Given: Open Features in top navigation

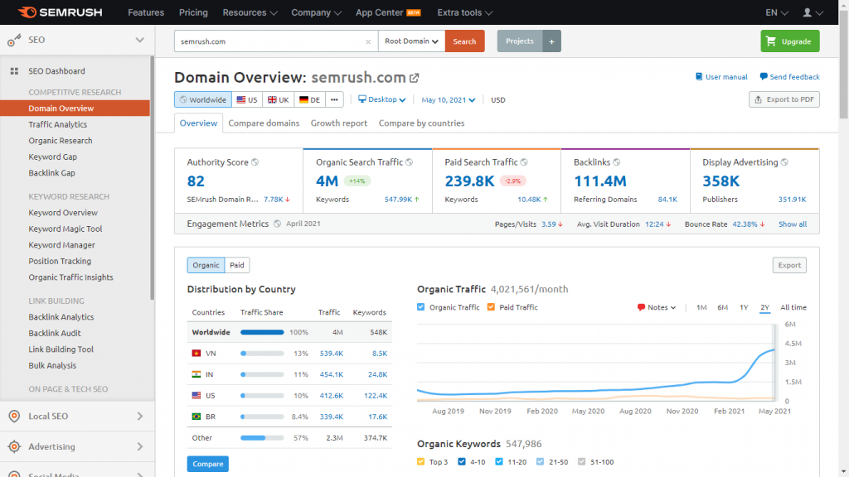Looking at the screenshot, I should tap(146, 12).
